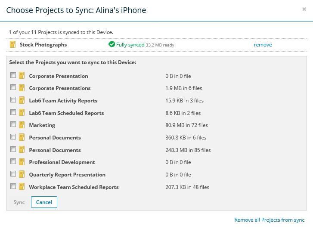
Task: Remove Stock Photographs from this device
Action: (x=263, y=45)
